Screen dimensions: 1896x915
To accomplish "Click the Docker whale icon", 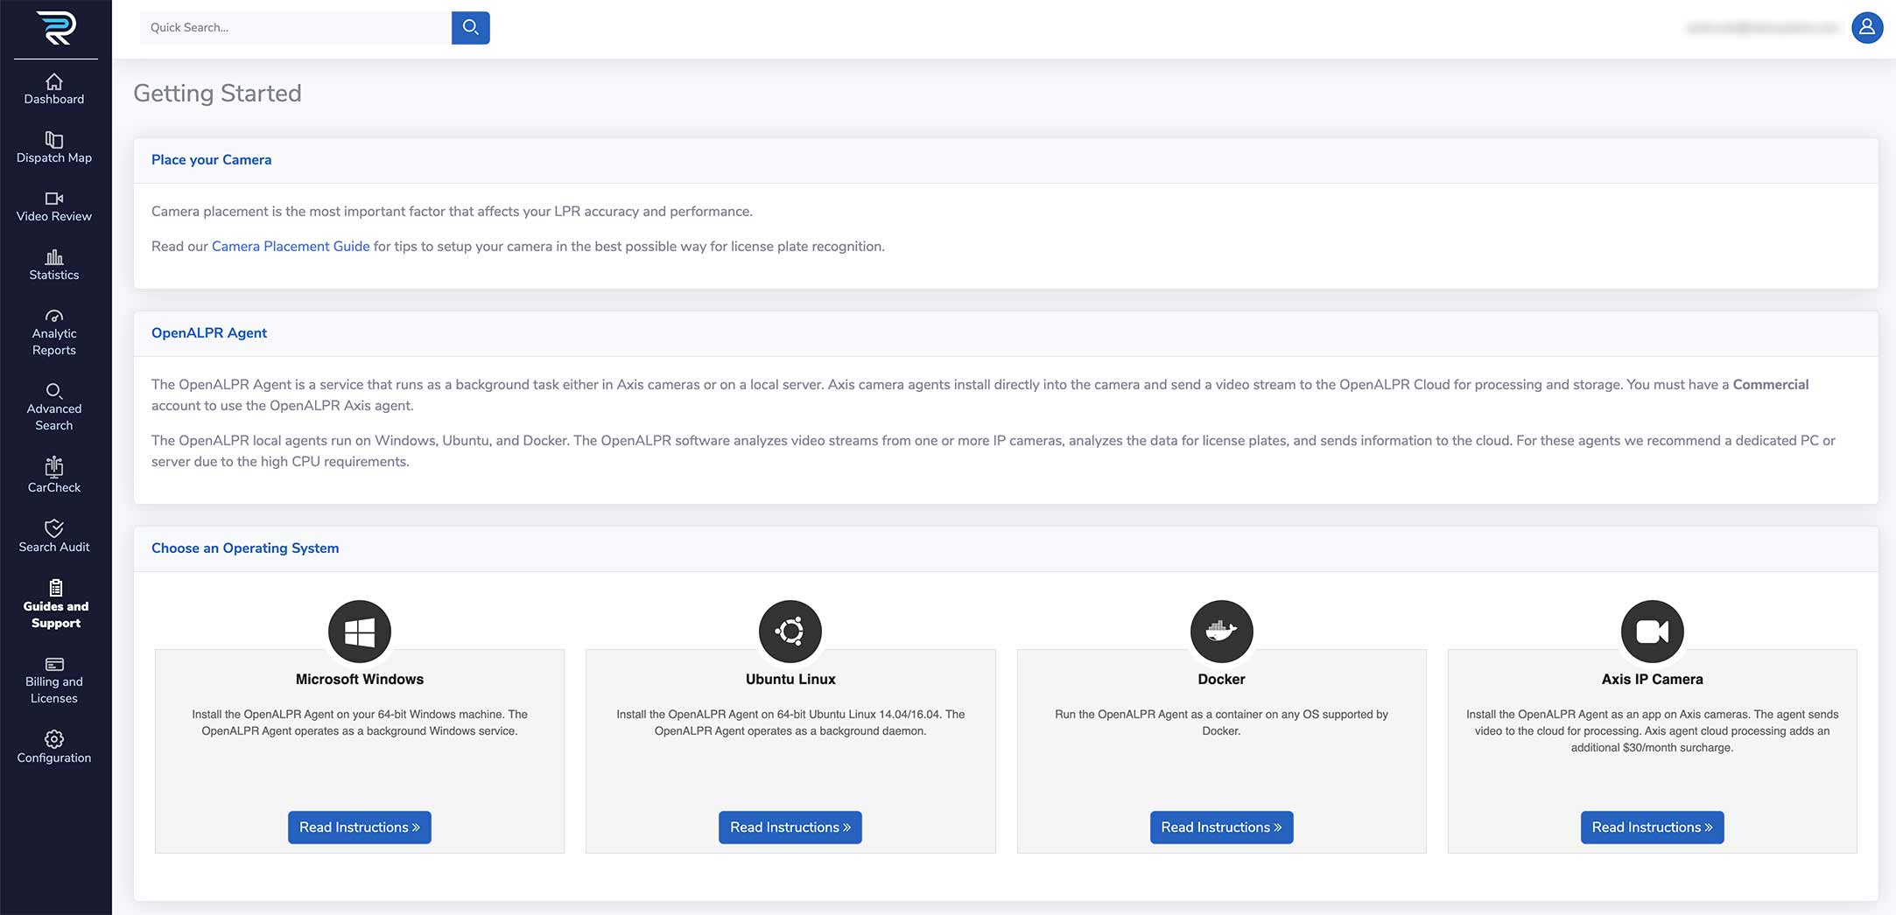I will [x=1221, y=631].
